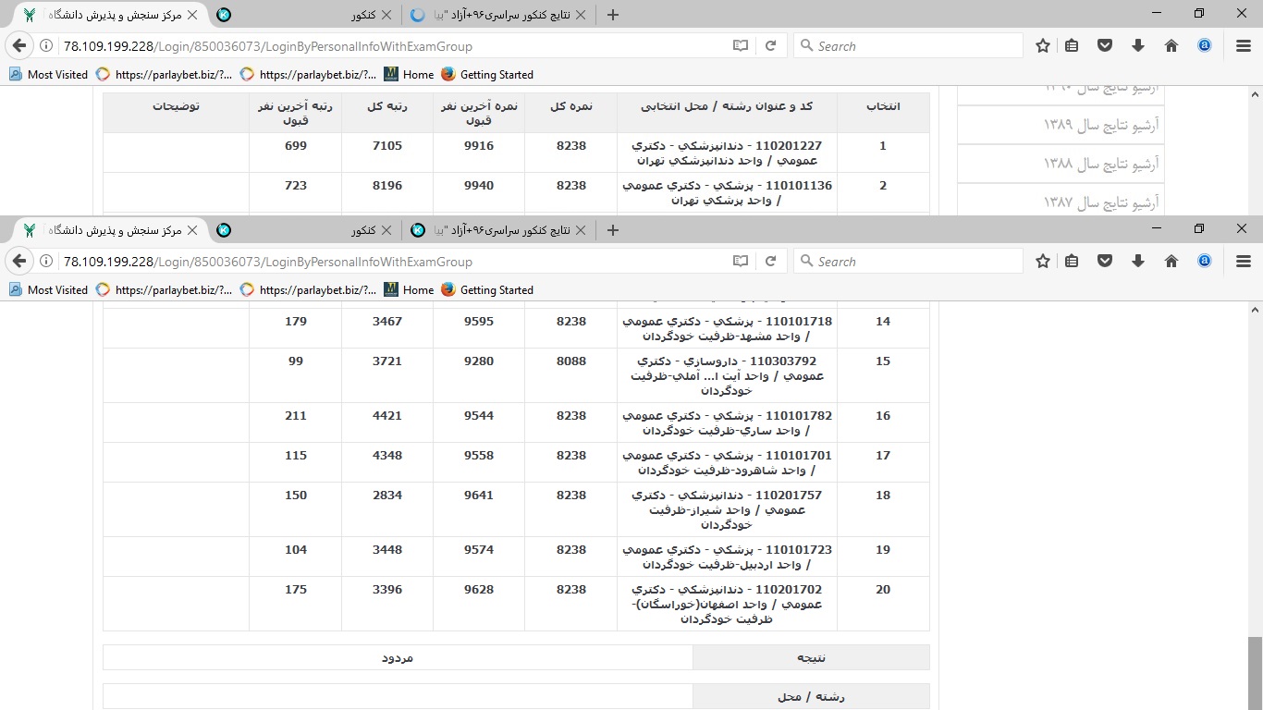Select total rank 4421 in row 16
Screen dimensions: 1263x710
(x=386, y=416)
